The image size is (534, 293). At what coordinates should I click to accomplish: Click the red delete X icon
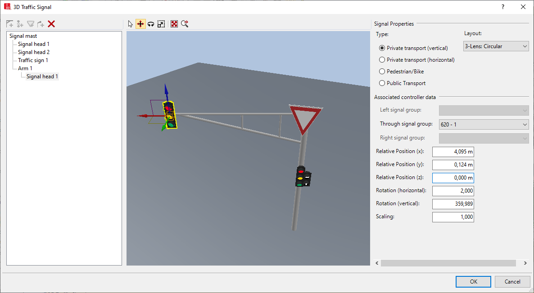pos(51,24)
